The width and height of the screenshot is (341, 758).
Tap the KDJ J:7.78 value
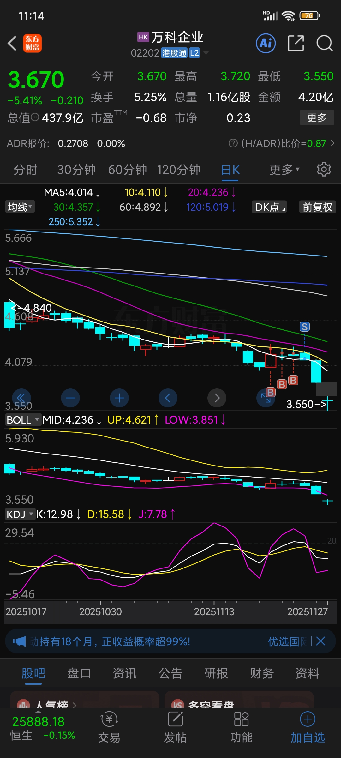pyautogui.click(x=156, y=514)
